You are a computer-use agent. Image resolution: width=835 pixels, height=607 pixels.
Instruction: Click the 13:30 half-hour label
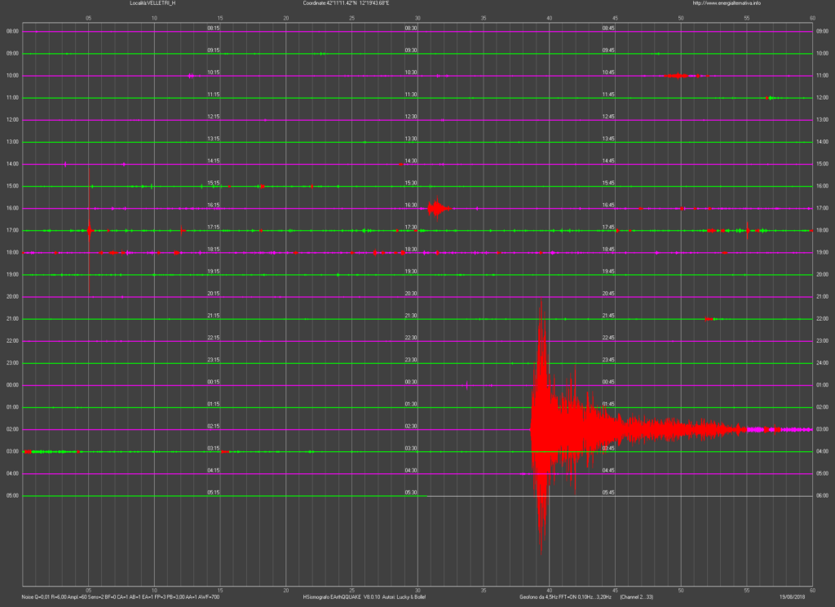click(x=411, y=139)
